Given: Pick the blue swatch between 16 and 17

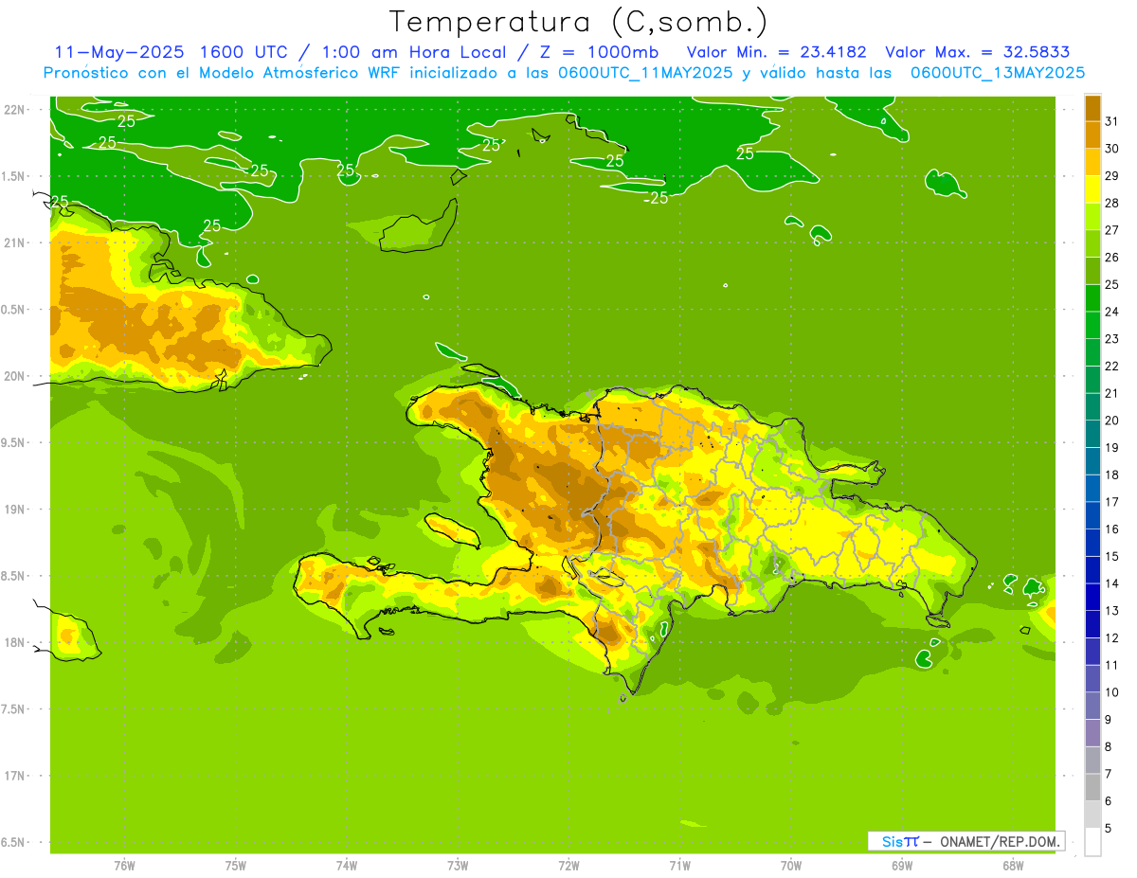Looking at the screenshot, I should tap(1092, 515).
